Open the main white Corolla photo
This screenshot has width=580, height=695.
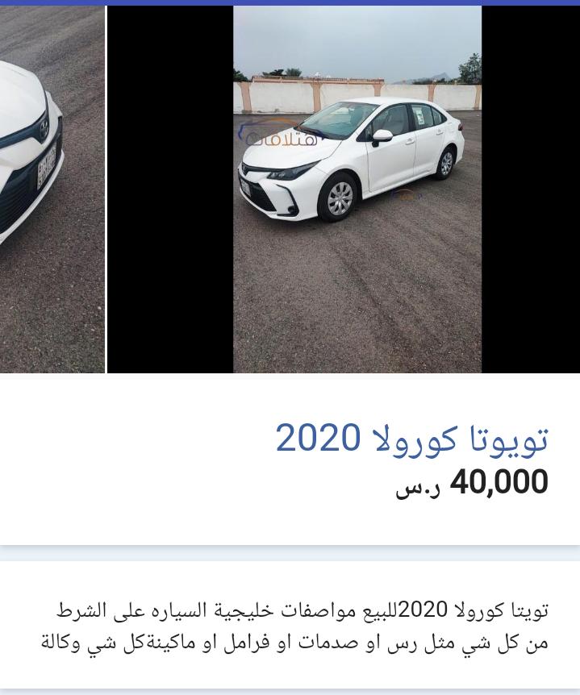tap(357, 189)
